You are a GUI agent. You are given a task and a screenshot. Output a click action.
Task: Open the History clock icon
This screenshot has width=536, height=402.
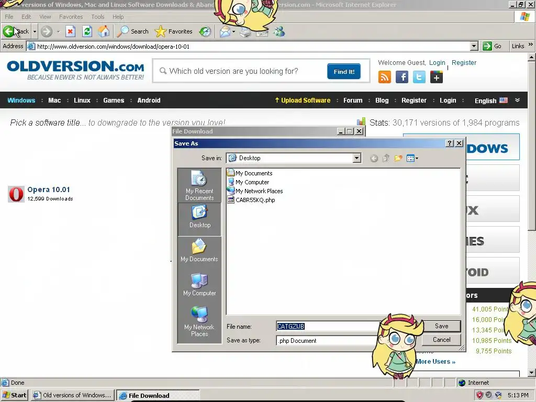205,31
